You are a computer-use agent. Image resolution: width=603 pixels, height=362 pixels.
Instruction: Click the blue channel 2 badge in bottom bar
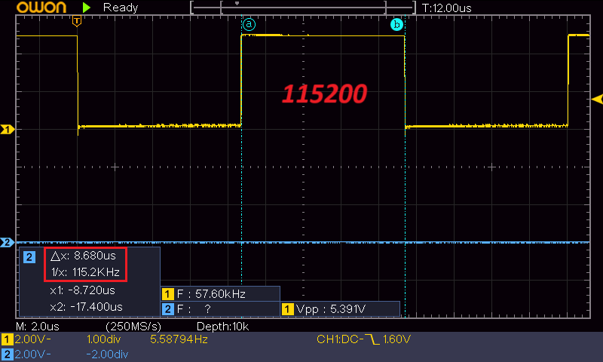click(7, 354)
